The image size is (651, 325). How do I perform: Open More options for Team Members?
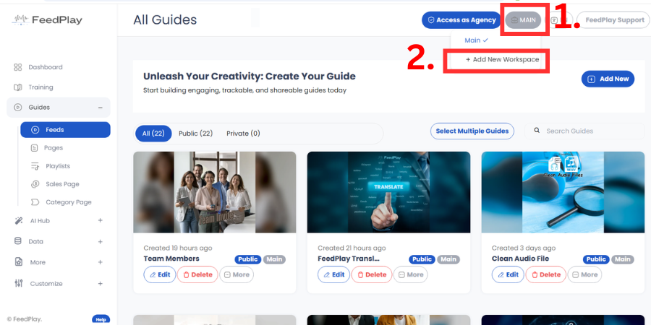point(237,274)
